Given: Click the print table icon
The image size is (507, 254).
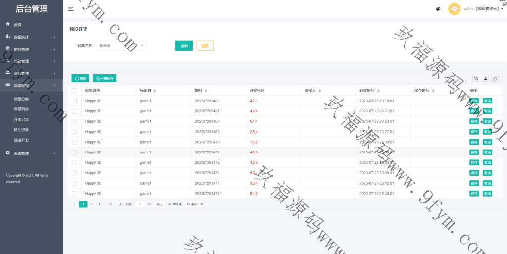Looking at the screenshot, I should point(495,78).
